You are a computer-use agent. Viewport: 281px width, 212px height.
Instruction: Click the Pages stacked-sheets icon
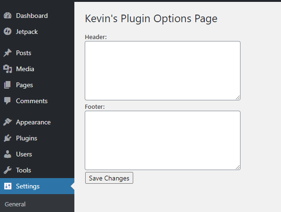tap(8, 85)
